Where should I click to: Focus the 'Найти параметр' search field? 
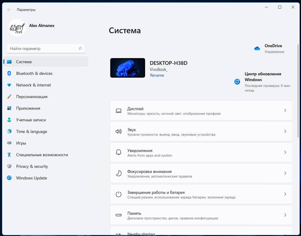coord(46,49)
